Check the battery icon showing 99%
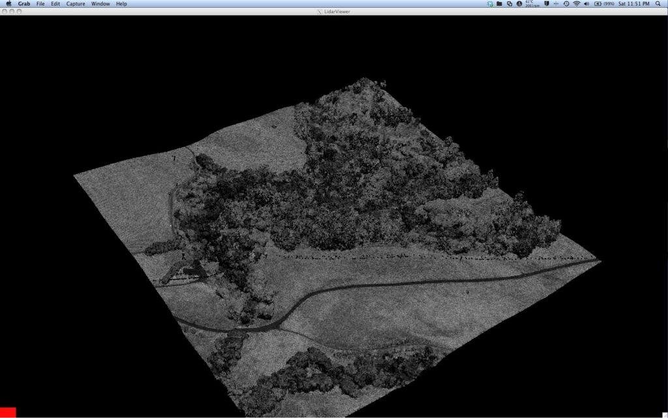Image resolution: width=668 pixels, height=418 pixels. [599, 4]
